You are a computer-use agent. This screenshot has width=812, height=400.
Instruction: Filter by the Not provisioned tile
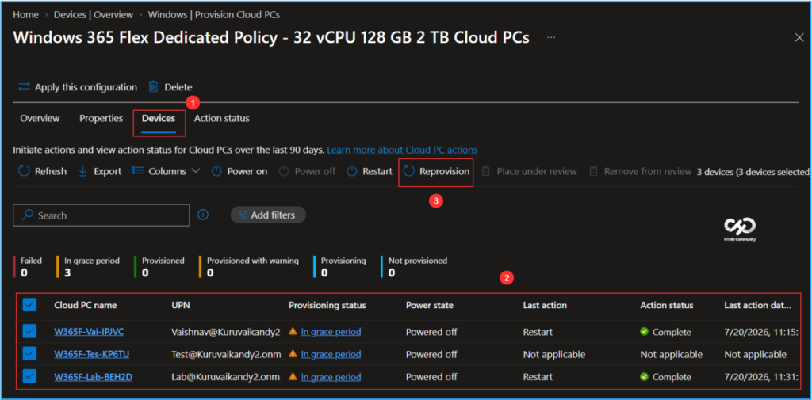coord(416,266)
